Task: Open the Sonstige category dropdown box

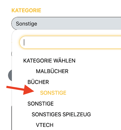Action: 66,24
